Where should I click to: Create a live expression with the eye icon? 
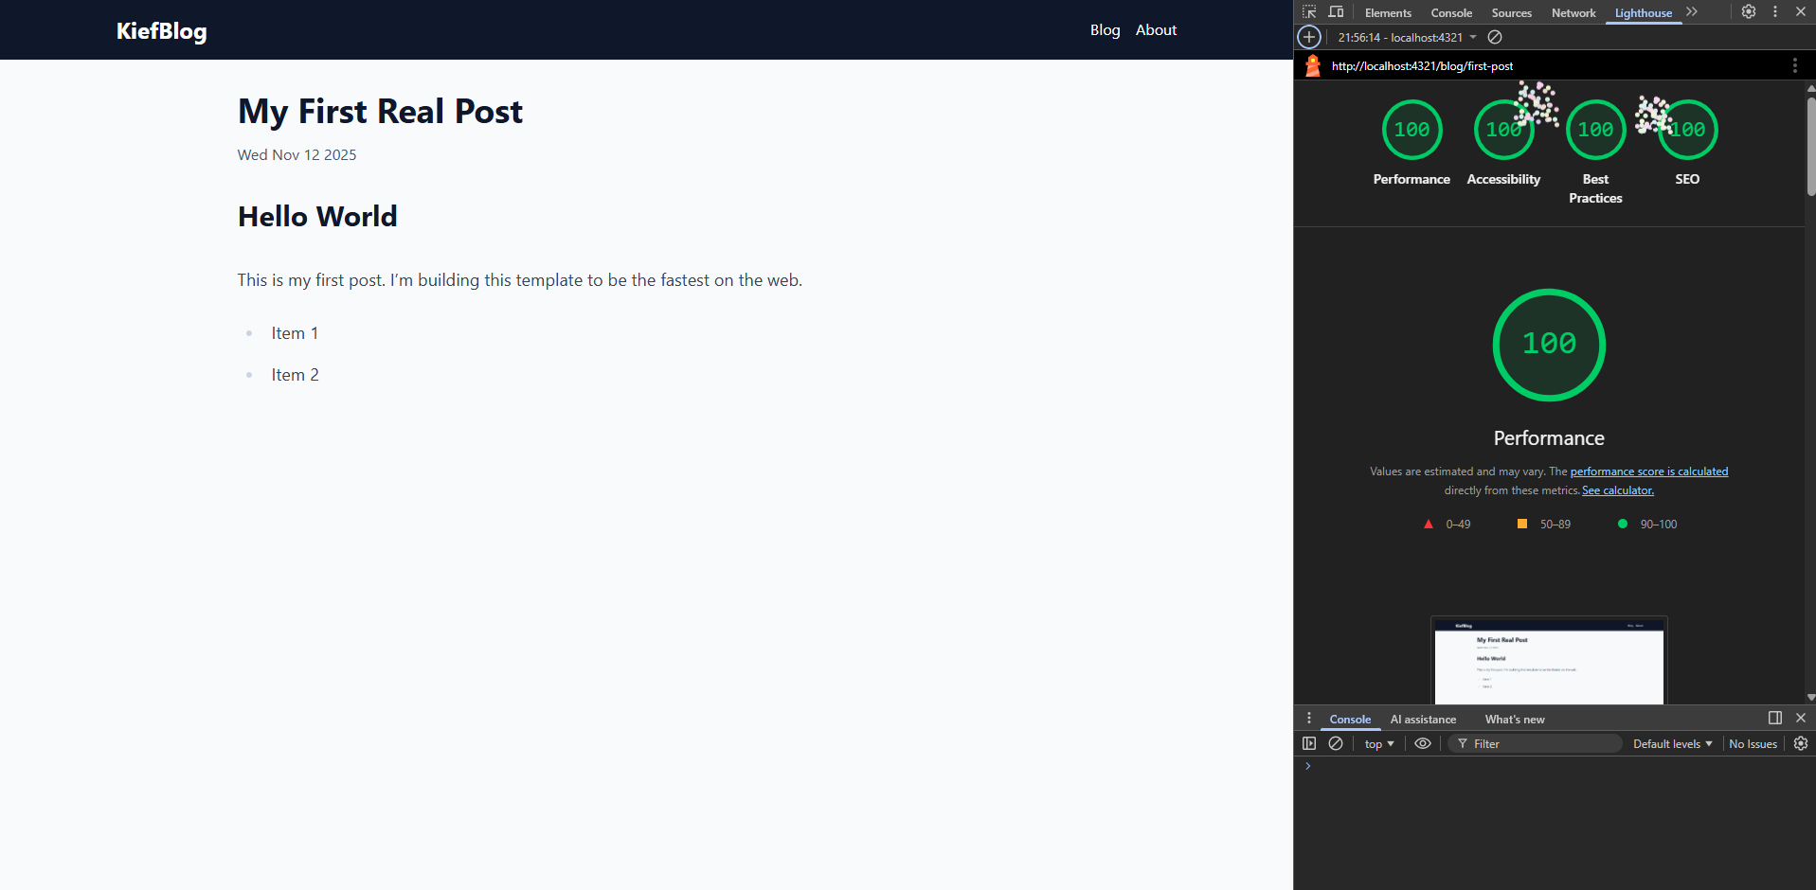[1422, 743]
